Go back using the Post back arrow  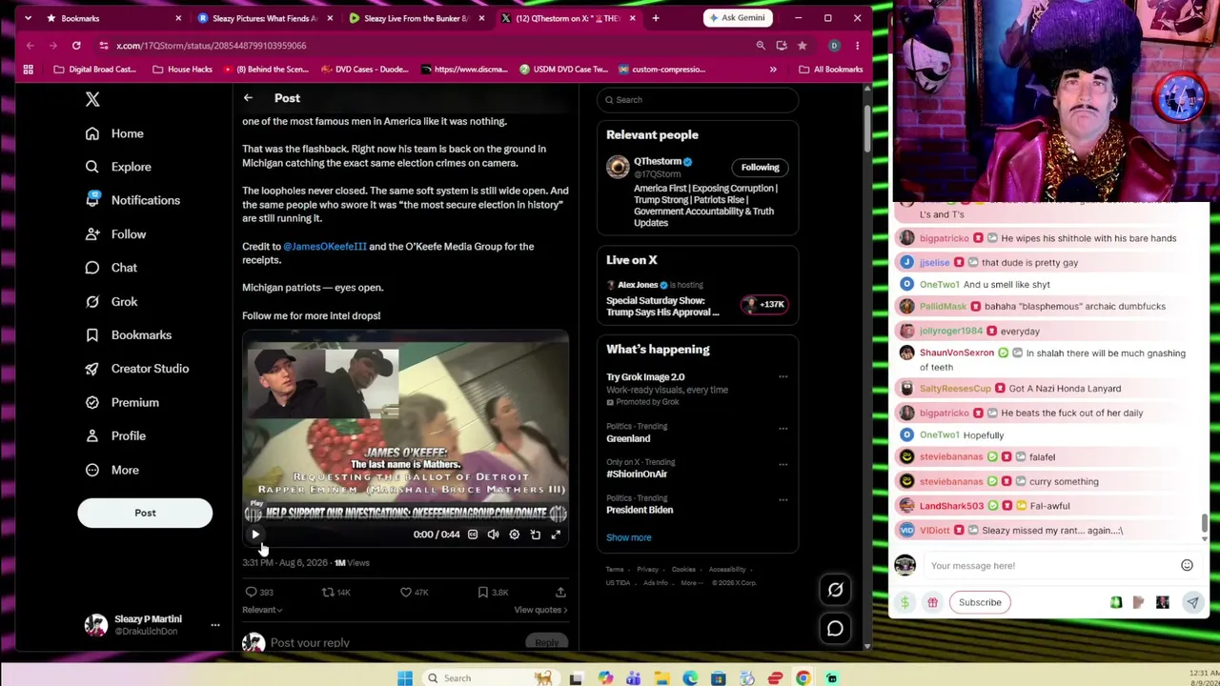pyautogui.click(x=248, y=98)
